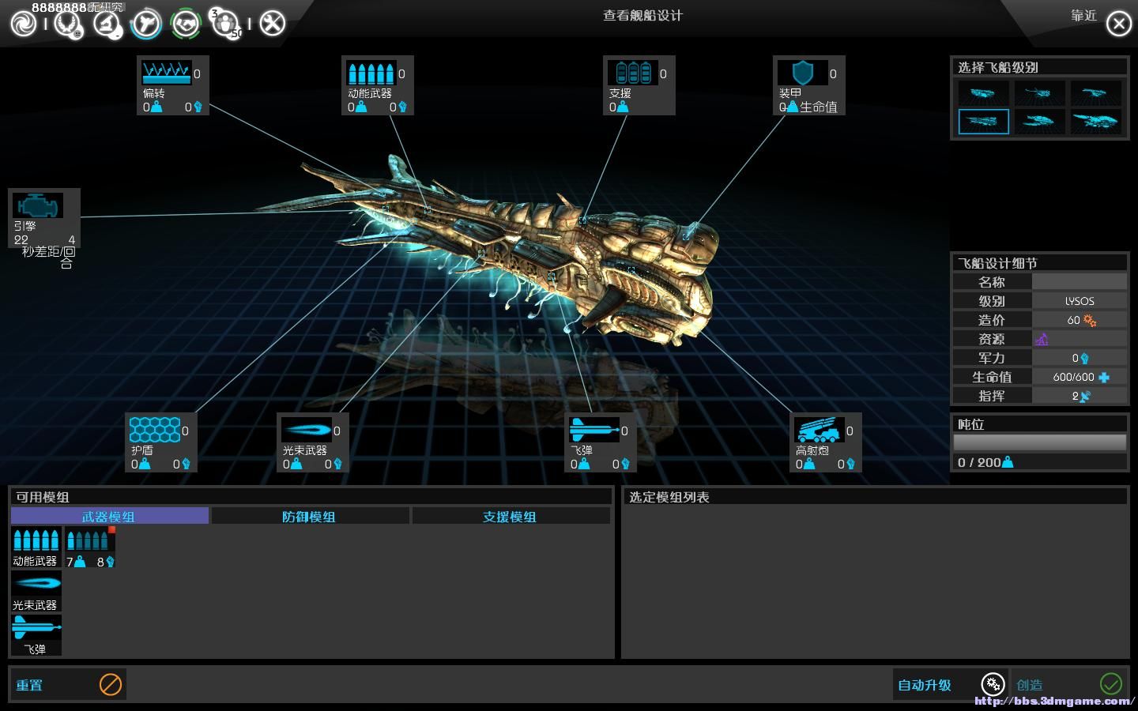Image resolution: width=1138 pixels, height=711 pixels.
Task: Click the purple resource icon in 资源 row
Action: [1042, 339]
